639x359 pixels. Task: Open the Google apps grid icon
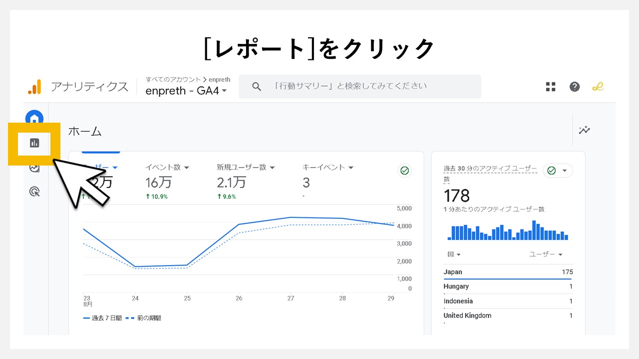551,86
